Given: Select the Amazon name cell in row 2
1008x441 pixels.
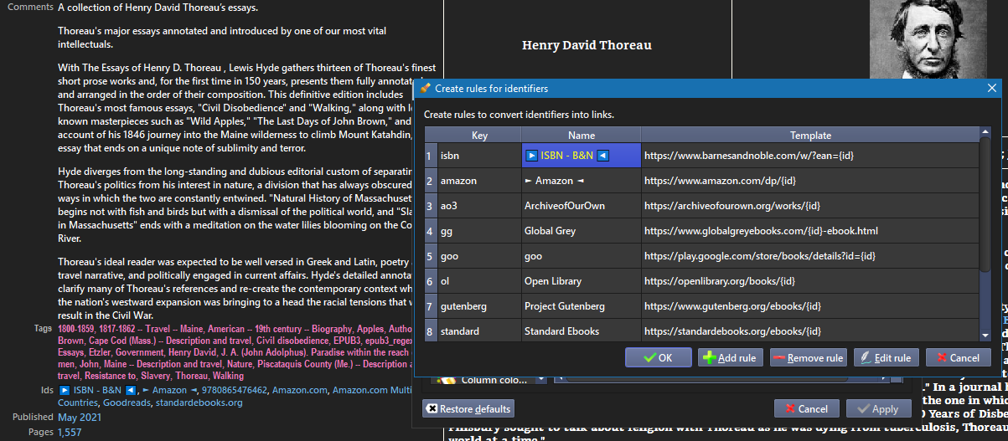Looking at the screenshot, I should (581, 181).
